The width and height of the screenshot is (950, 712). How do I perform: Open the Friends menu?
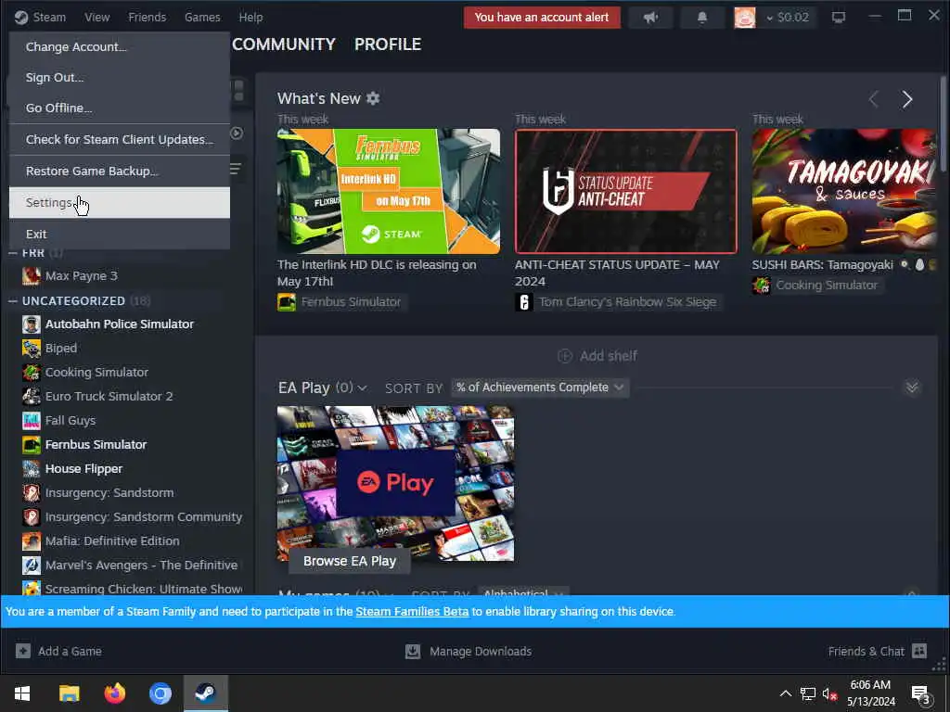click(x=148, y=17)
